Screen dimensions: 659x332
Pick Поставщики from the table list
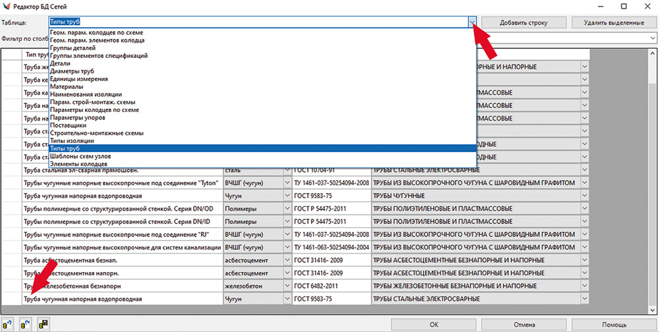[68, 125]
